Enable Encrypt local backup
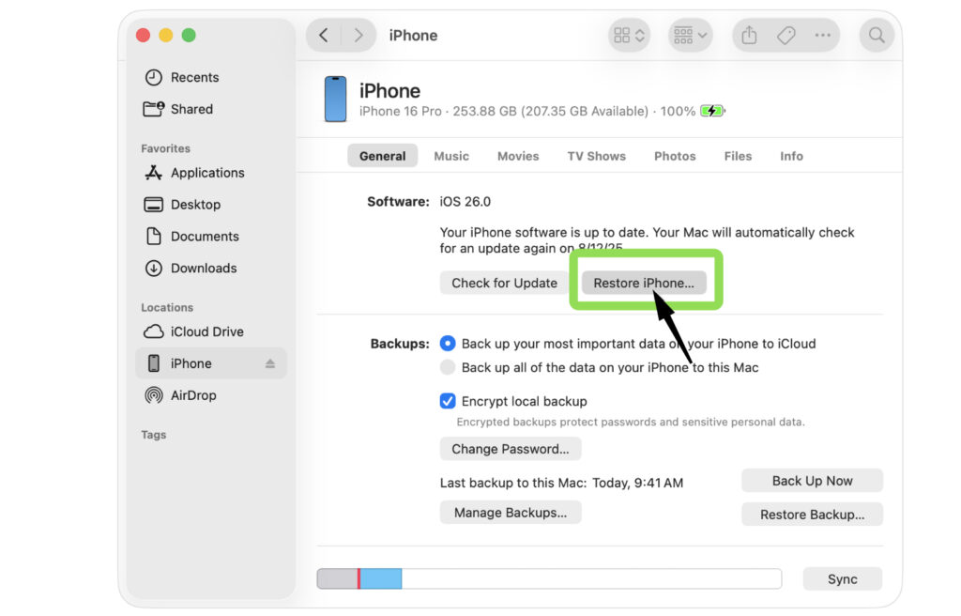 448,401
